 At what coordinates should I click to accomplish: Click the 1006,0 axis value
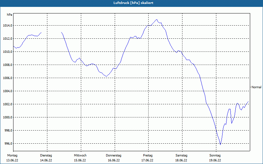click(8, 78)
